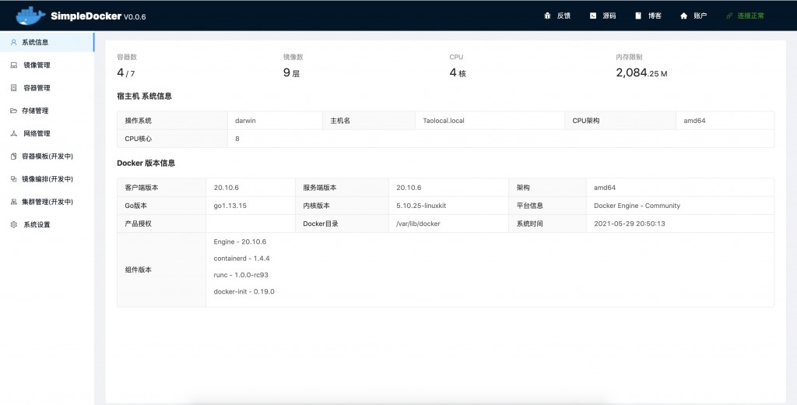The image size is (797, 405).
Task: Click the CPU value 4 核
Action: click(x=458, y=72)
